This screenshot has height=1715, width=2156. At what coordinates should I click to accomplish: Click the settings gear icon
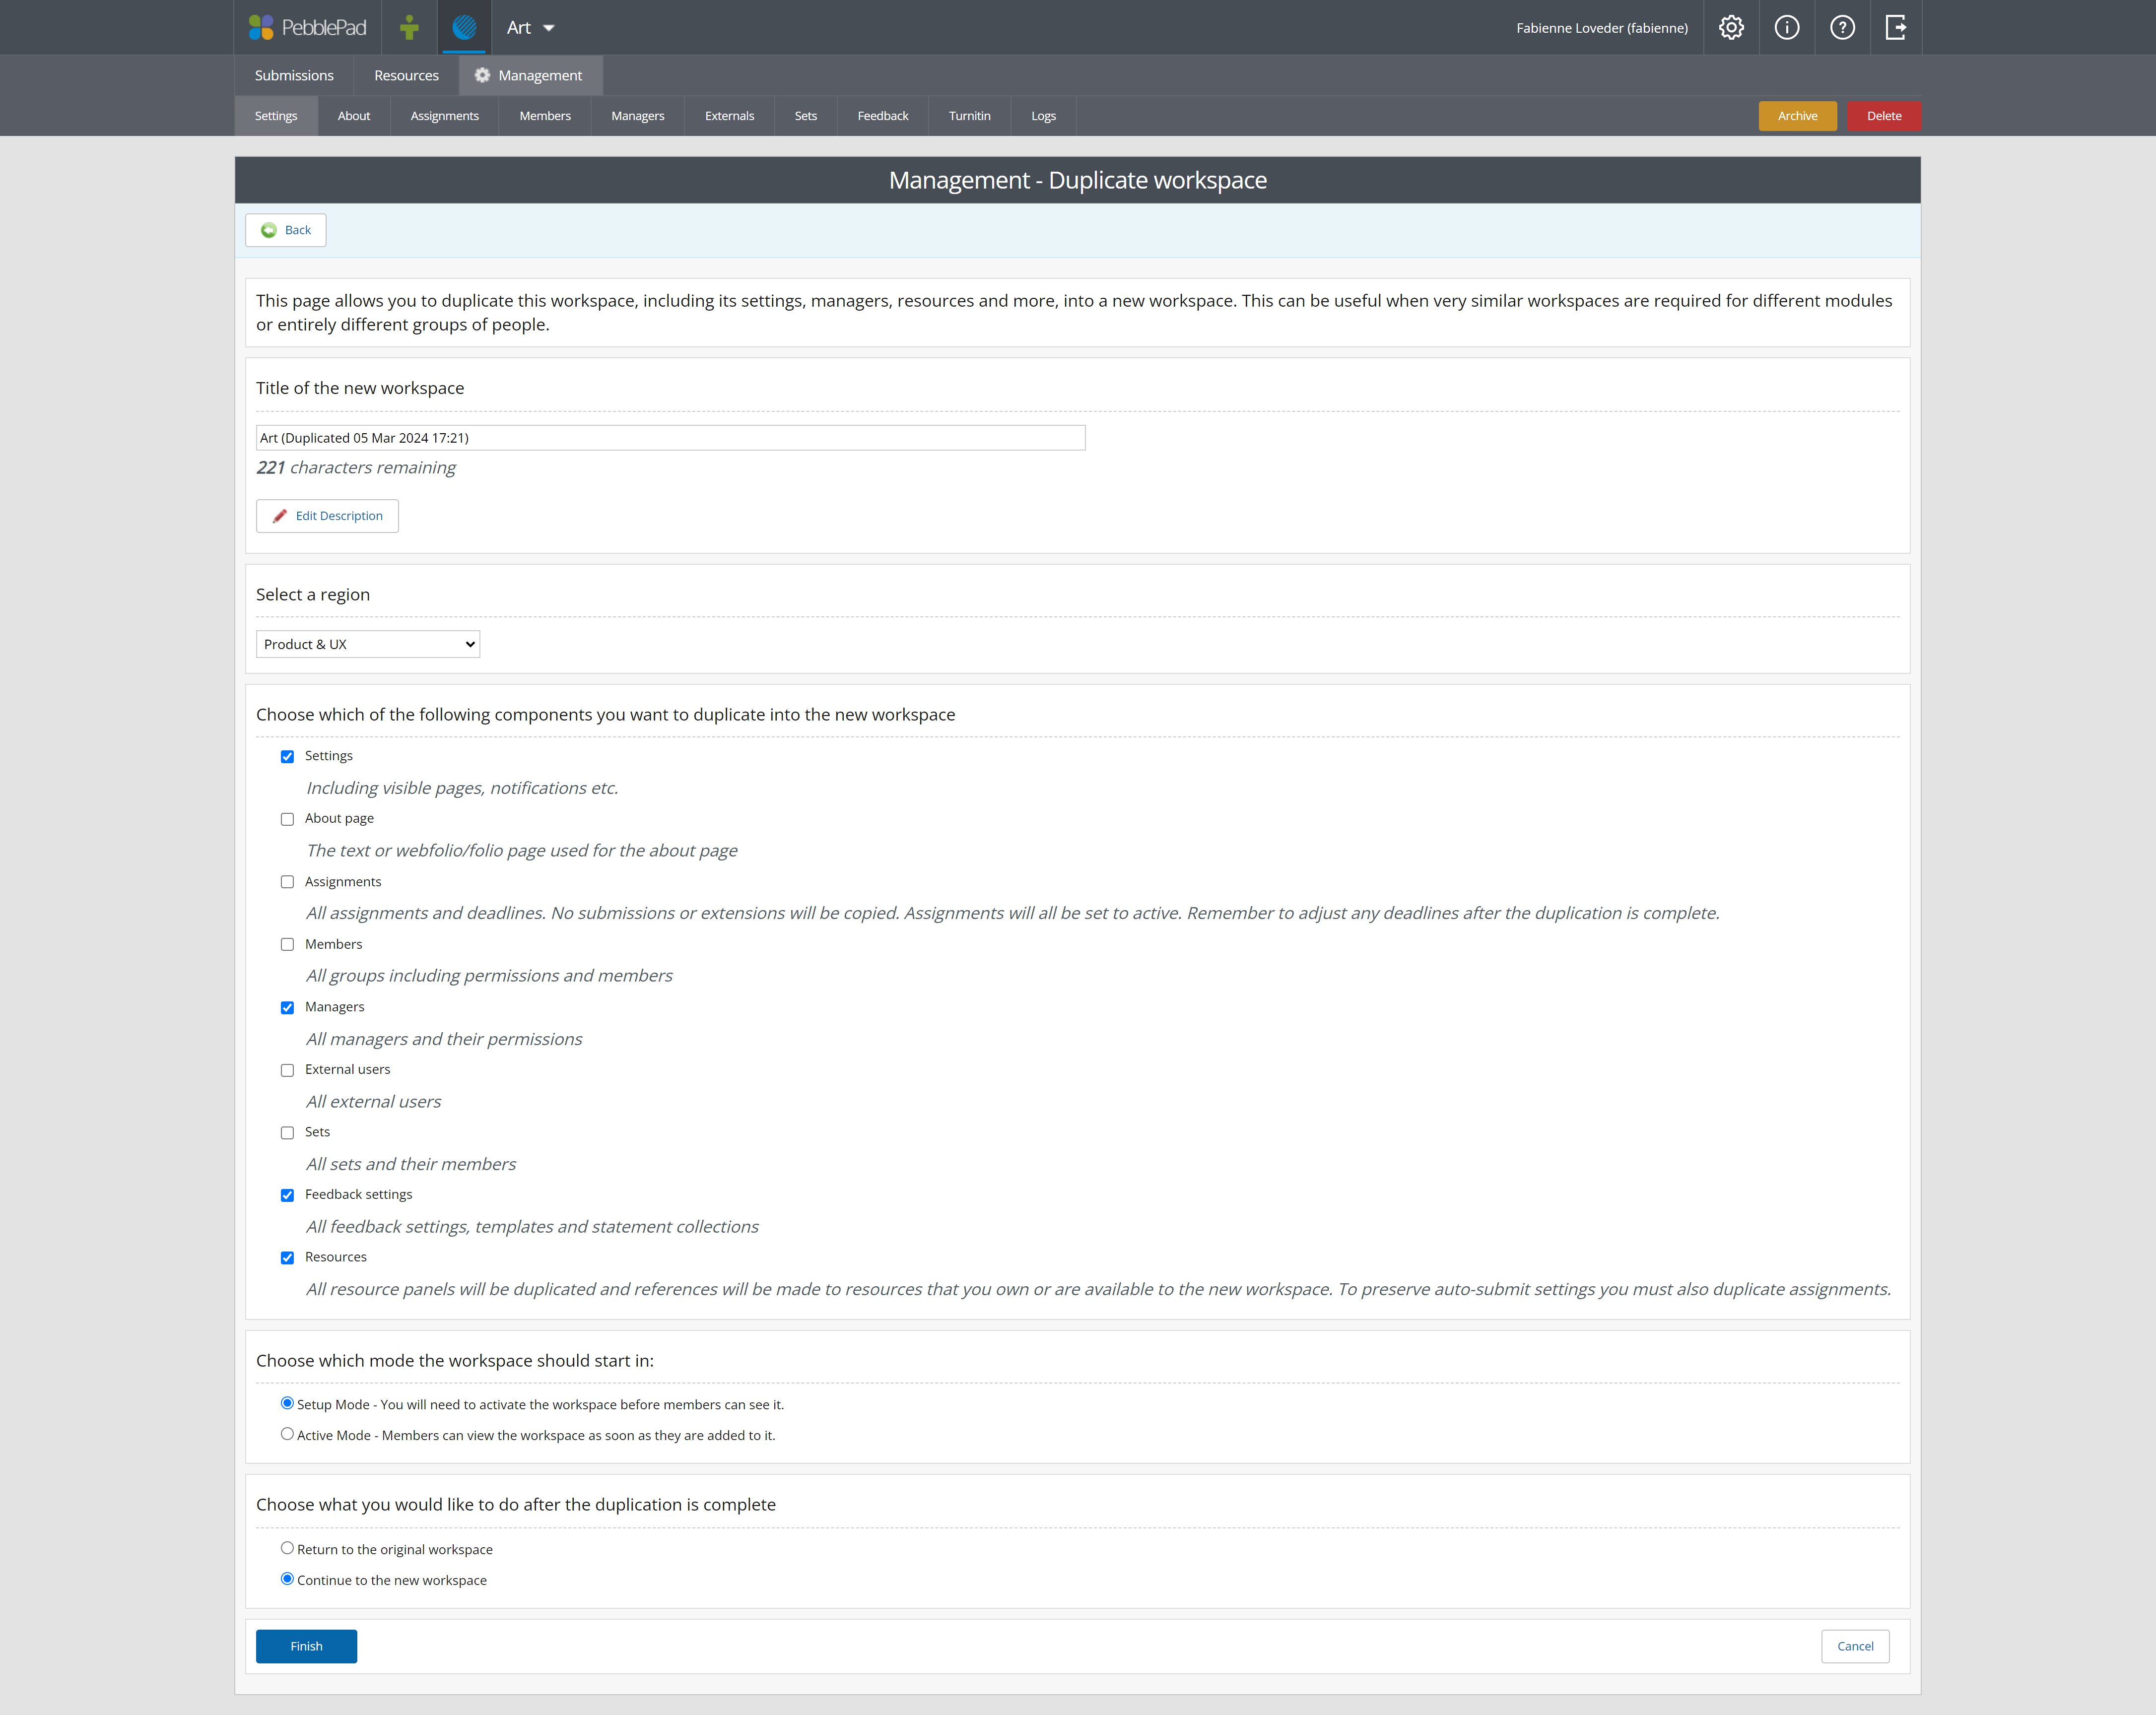pos(1731,26)
